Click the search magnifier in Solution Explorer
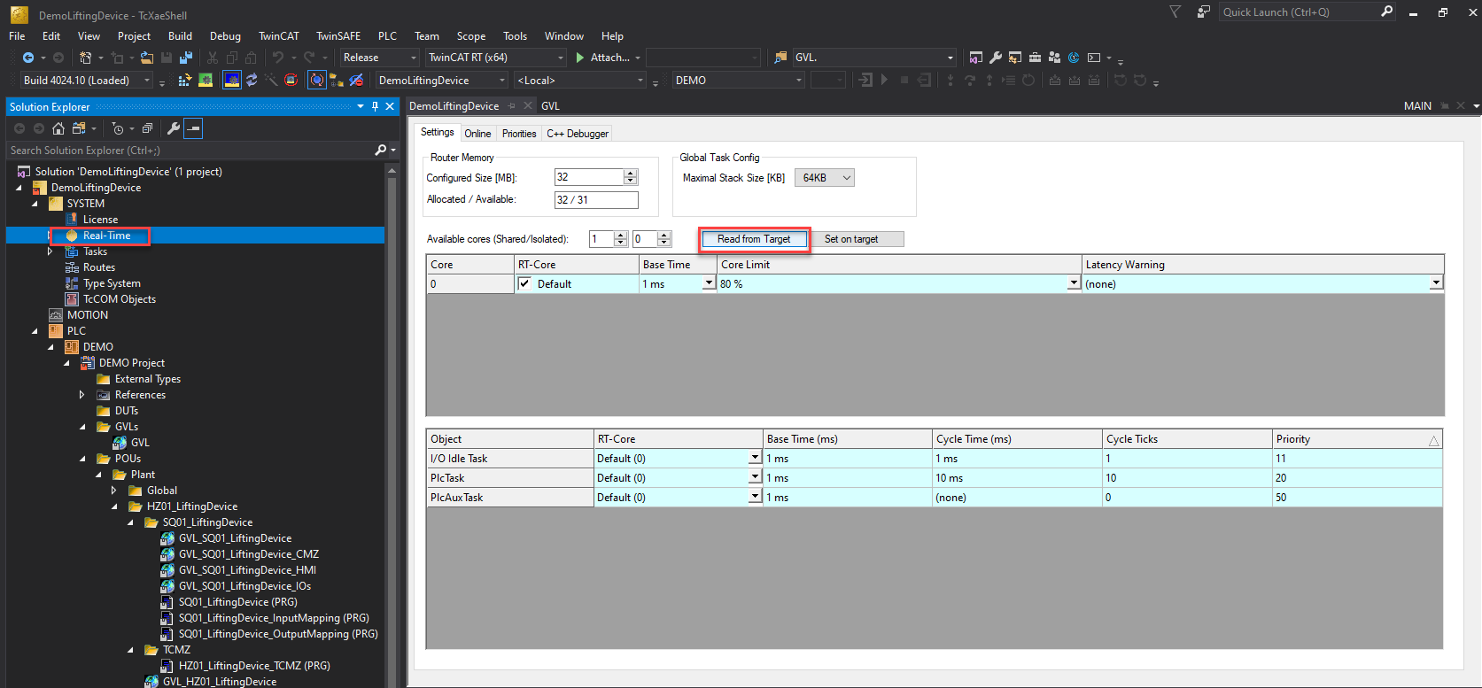 pyautogui.click(x=381, y=151)
